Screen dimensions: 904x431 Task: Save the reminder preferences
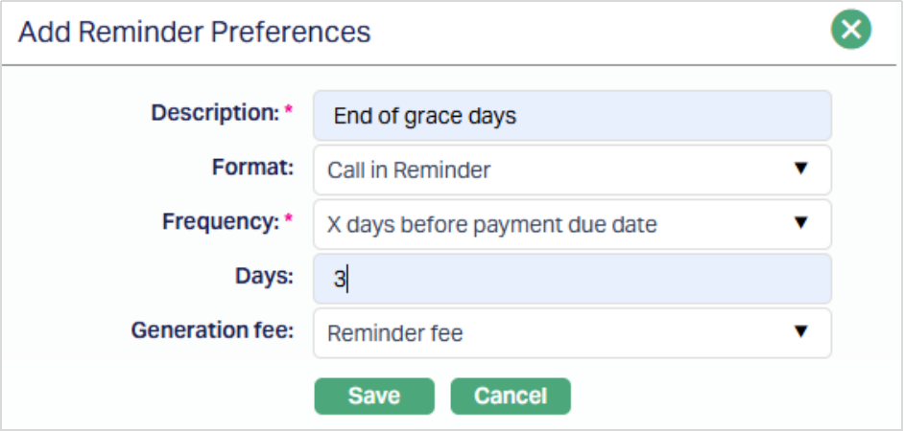click(x=374, y=396)
